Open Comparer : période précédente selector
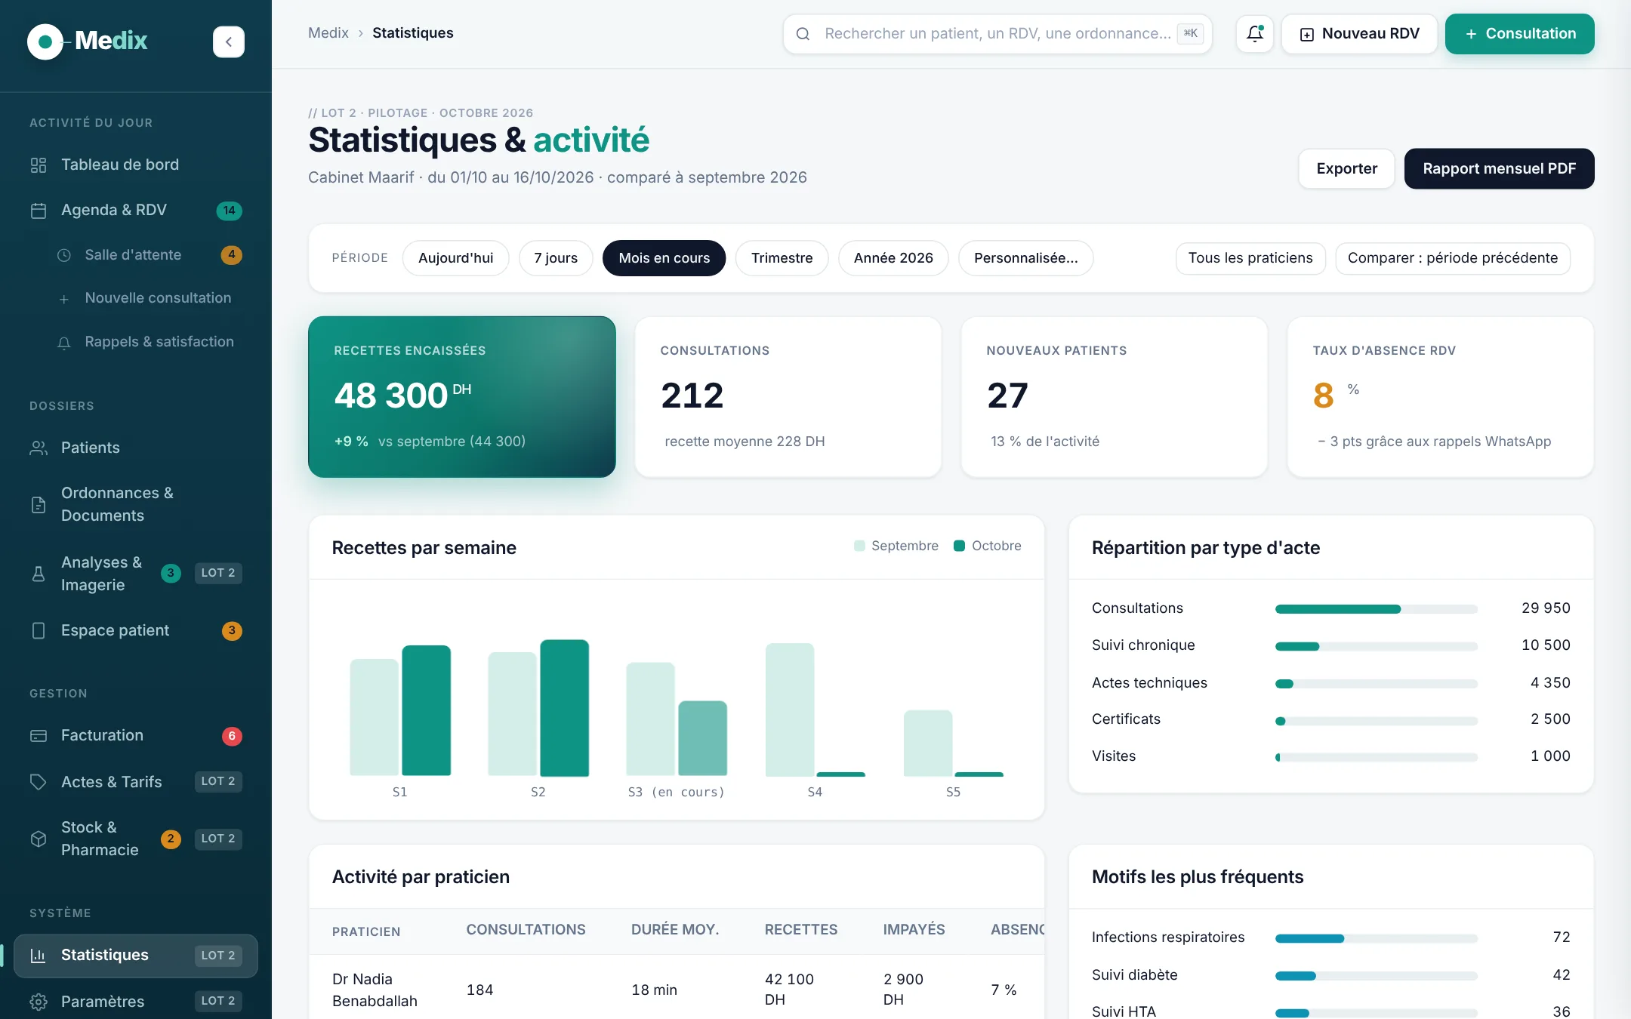Image resolution: width=1631 pixels, height=1019 pixels. [1453, 258]
